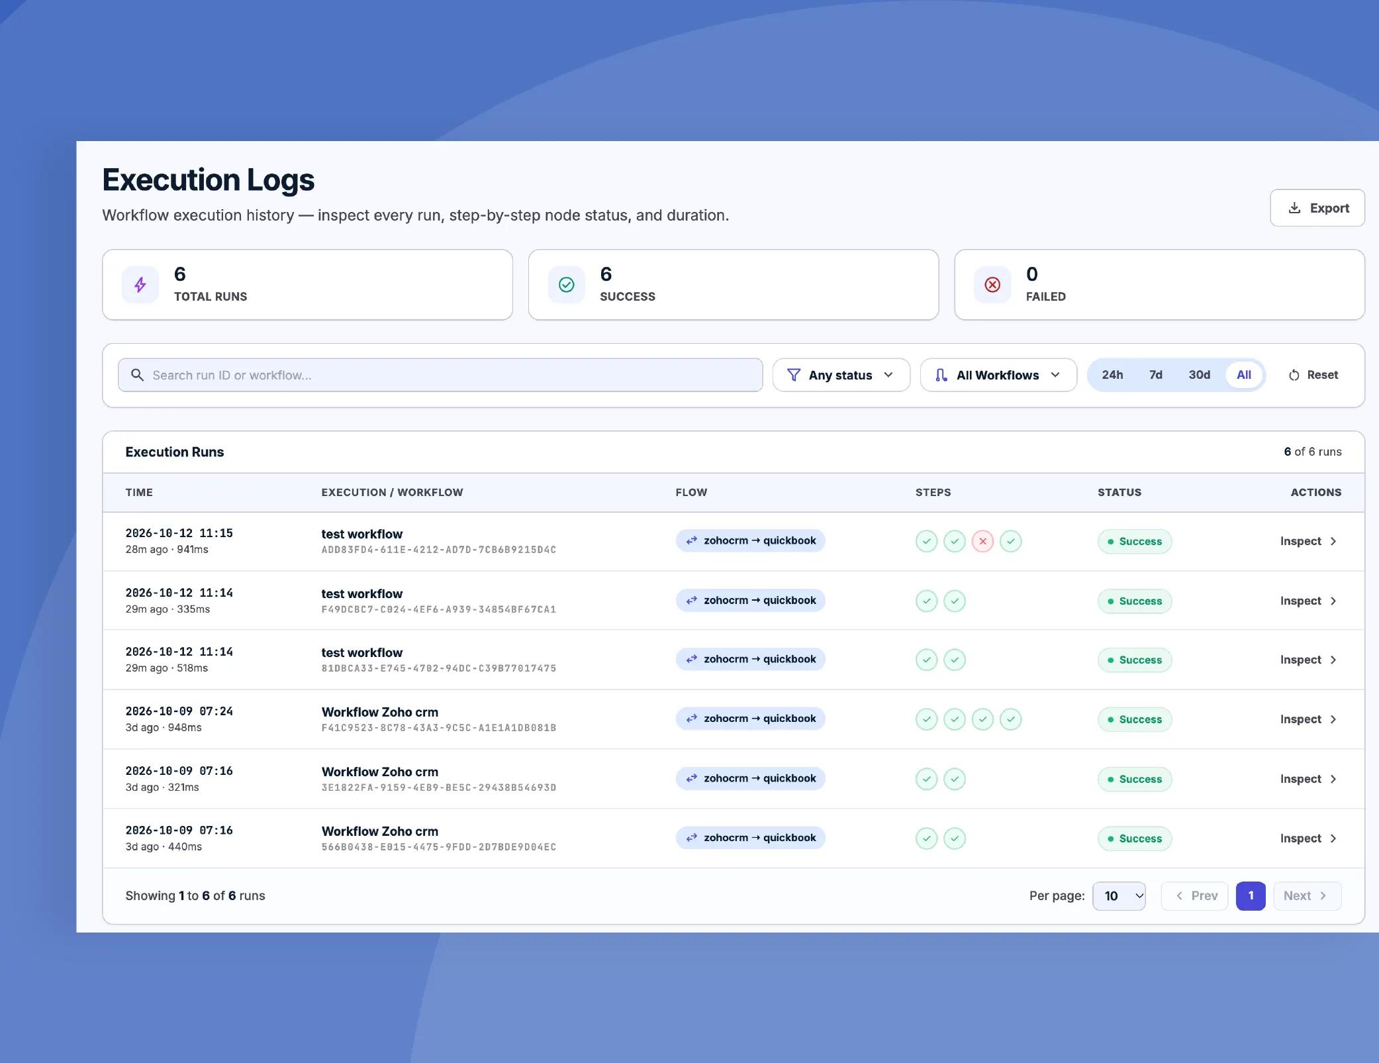This screenshot has height=1063, width=1379.
Task: Select the 24h time range tab
Action: pos(1112,375)
